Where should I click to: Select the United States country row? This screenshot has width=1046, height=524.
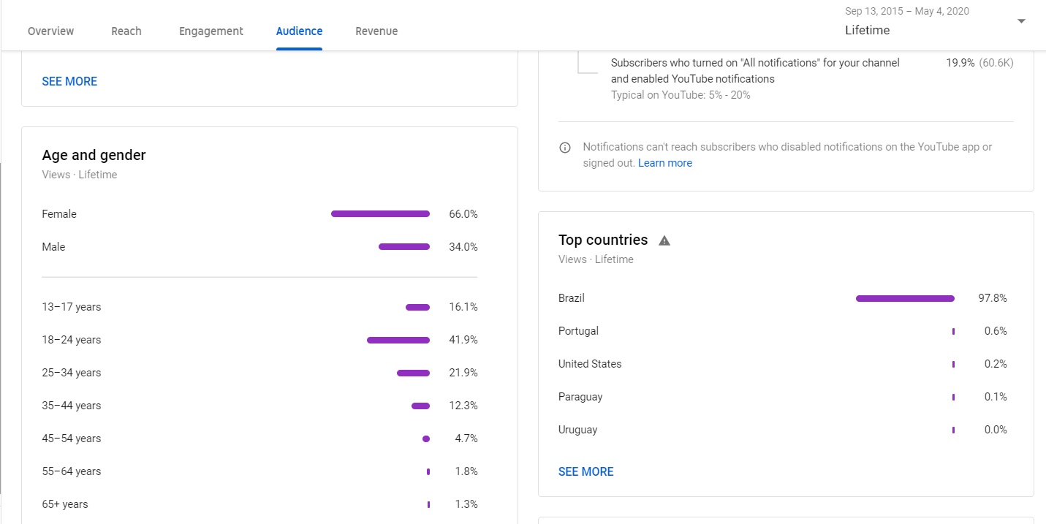coord(783,364)
